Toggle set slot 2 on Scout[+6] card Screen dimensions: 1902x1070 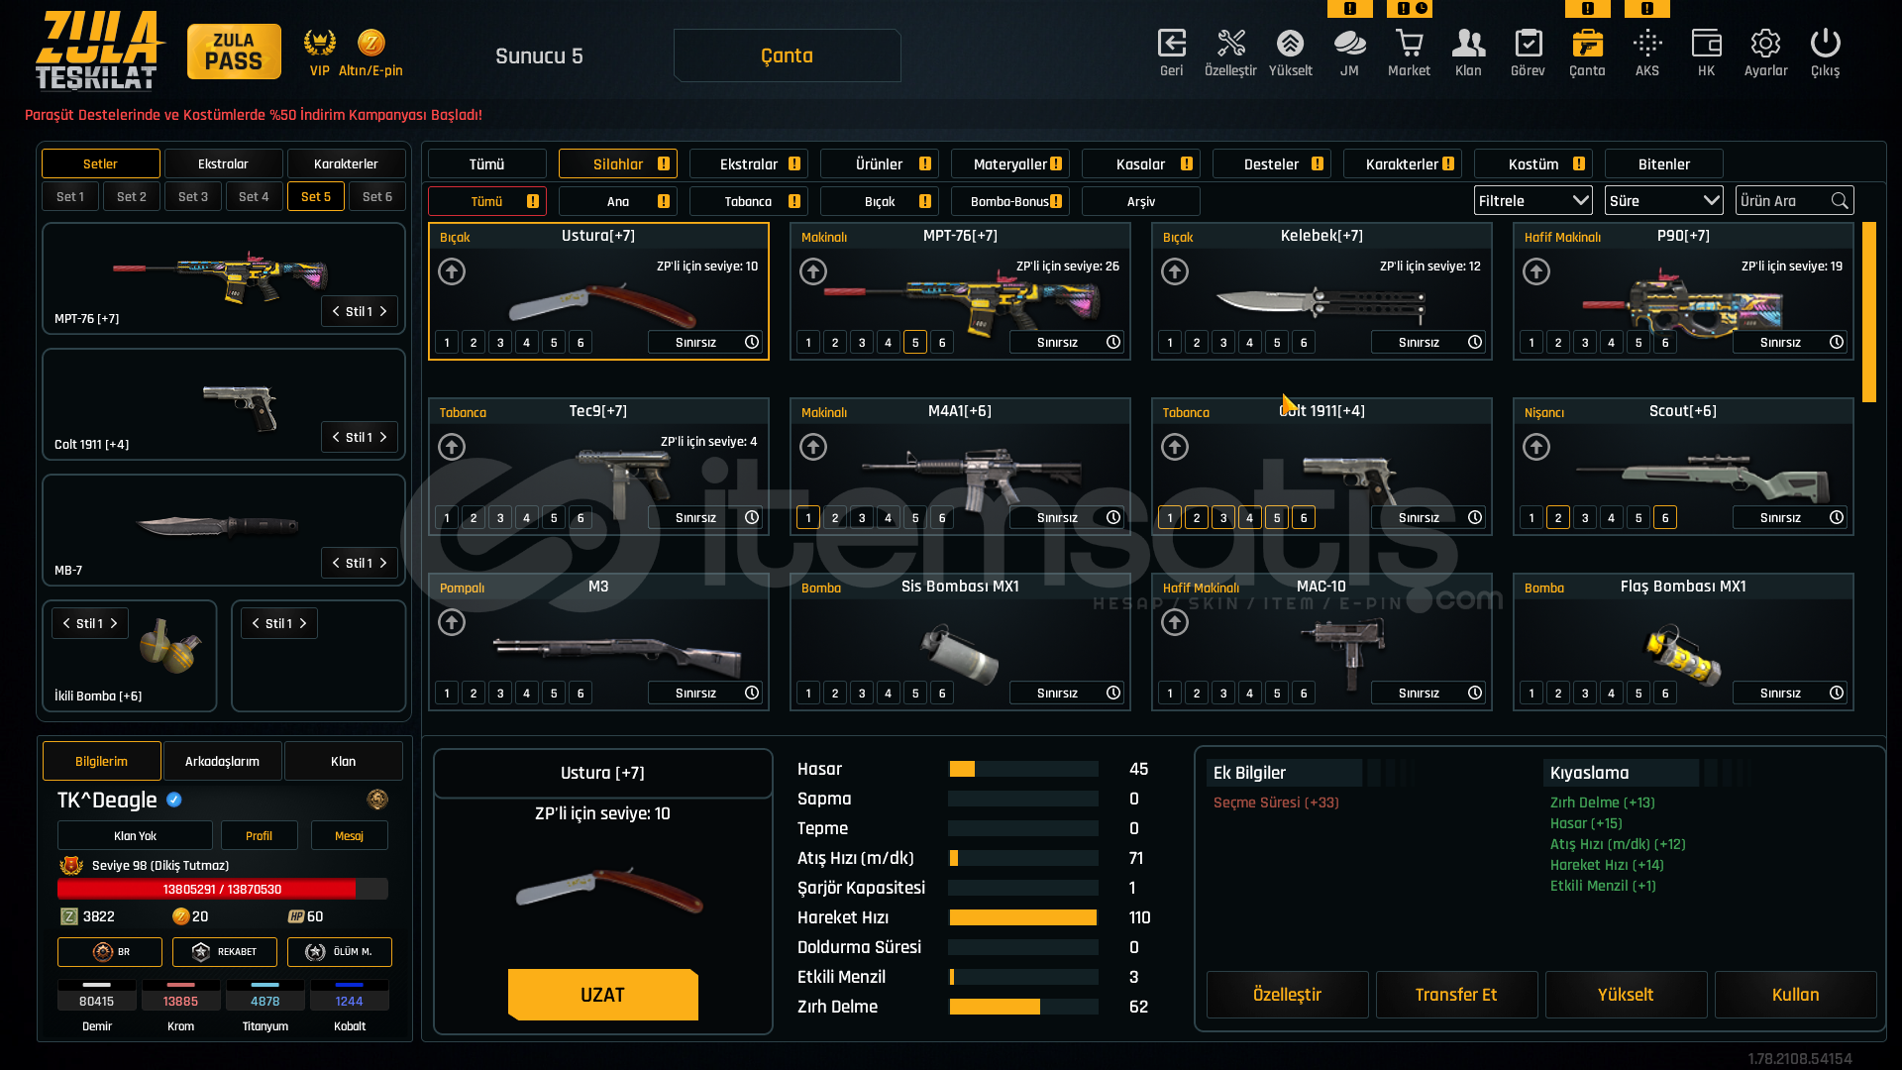1558,517
